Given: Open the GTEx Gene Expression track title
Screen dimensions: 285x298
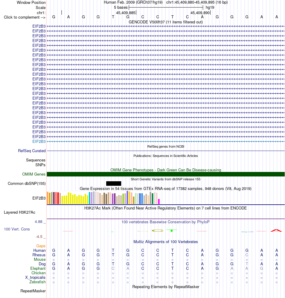Looking at the screenshot, I should tap(166, 189).
